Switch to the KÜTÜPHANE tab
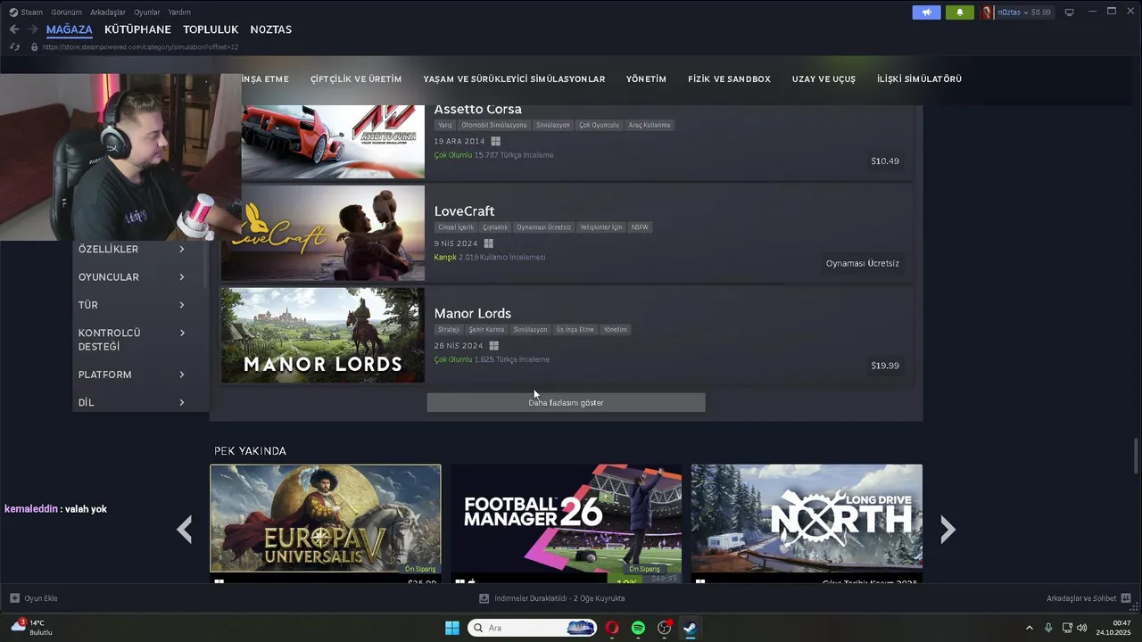 pyautogui.click(x=137, y=29)
